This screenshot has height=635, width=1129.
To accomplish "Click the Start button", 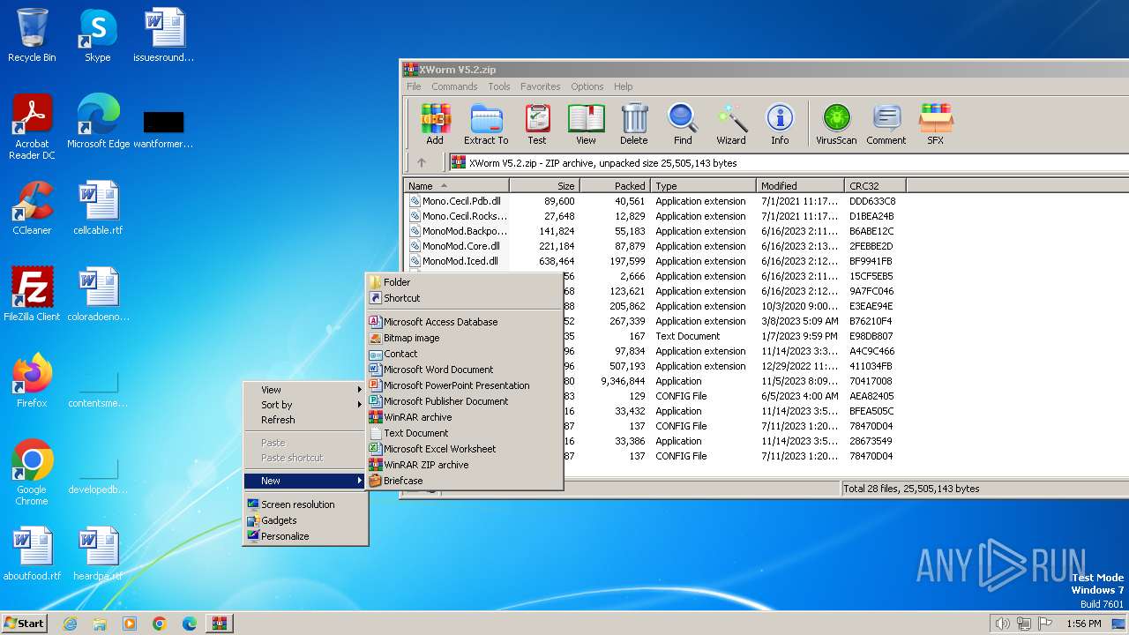I will pos(25,624).
